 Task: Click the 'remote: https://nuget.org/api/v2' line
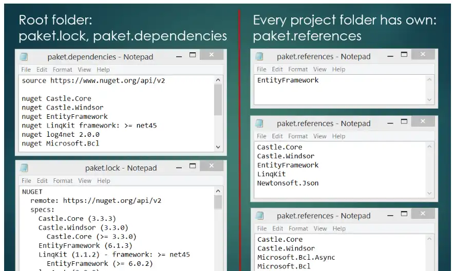pos(96,201)
